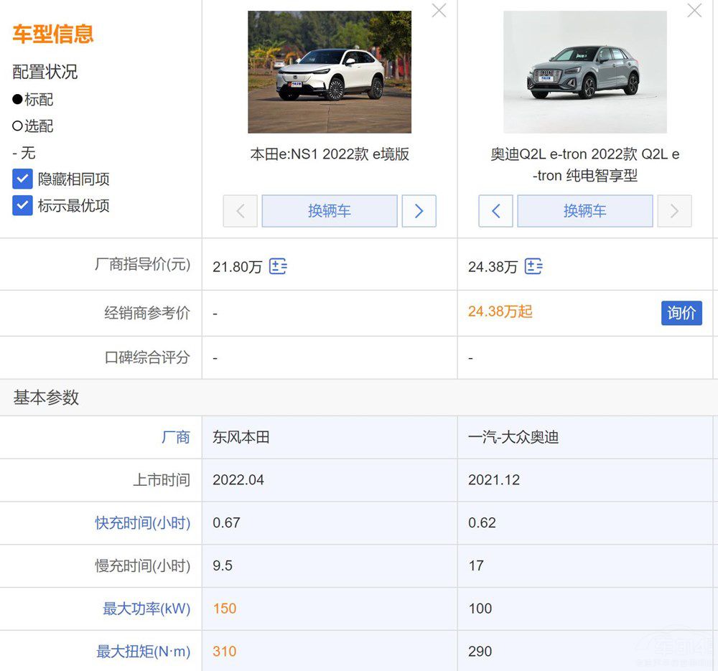
Task: Close the 奥迪Q2L e-tron comparison column
Action: point(694,11)
